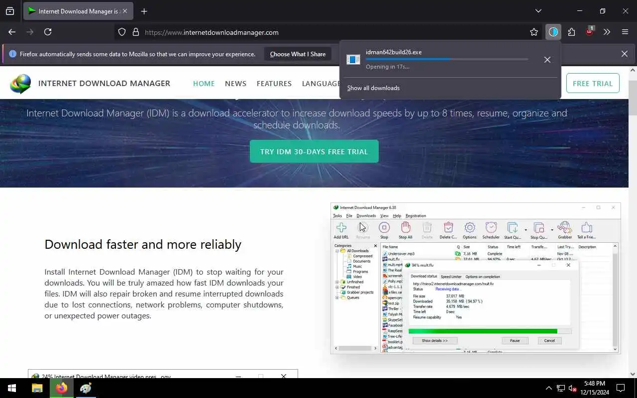Go to the HOME nav item
Image resolution: width=637 pixels, height=398 pixels.
(x=204, y=84)
